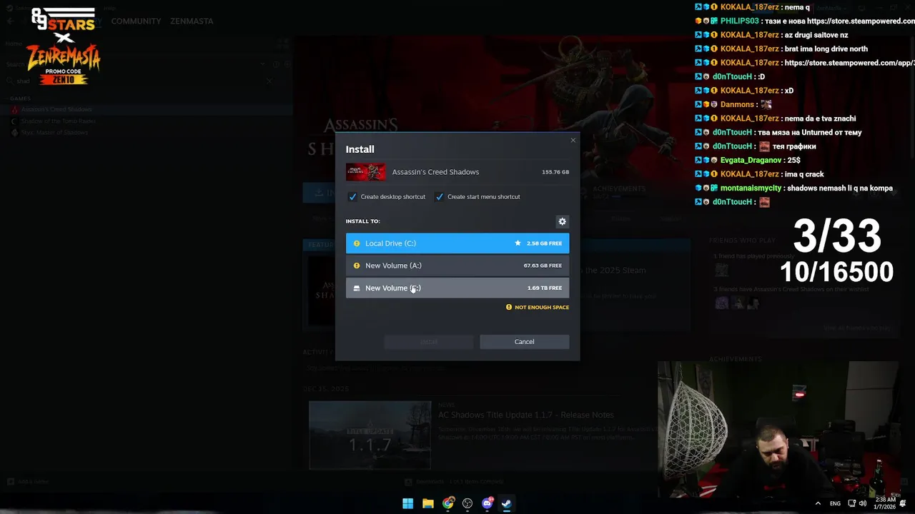
Task: Click the drive icon on the 1.69 TB volume row
Action: point(357,288)
